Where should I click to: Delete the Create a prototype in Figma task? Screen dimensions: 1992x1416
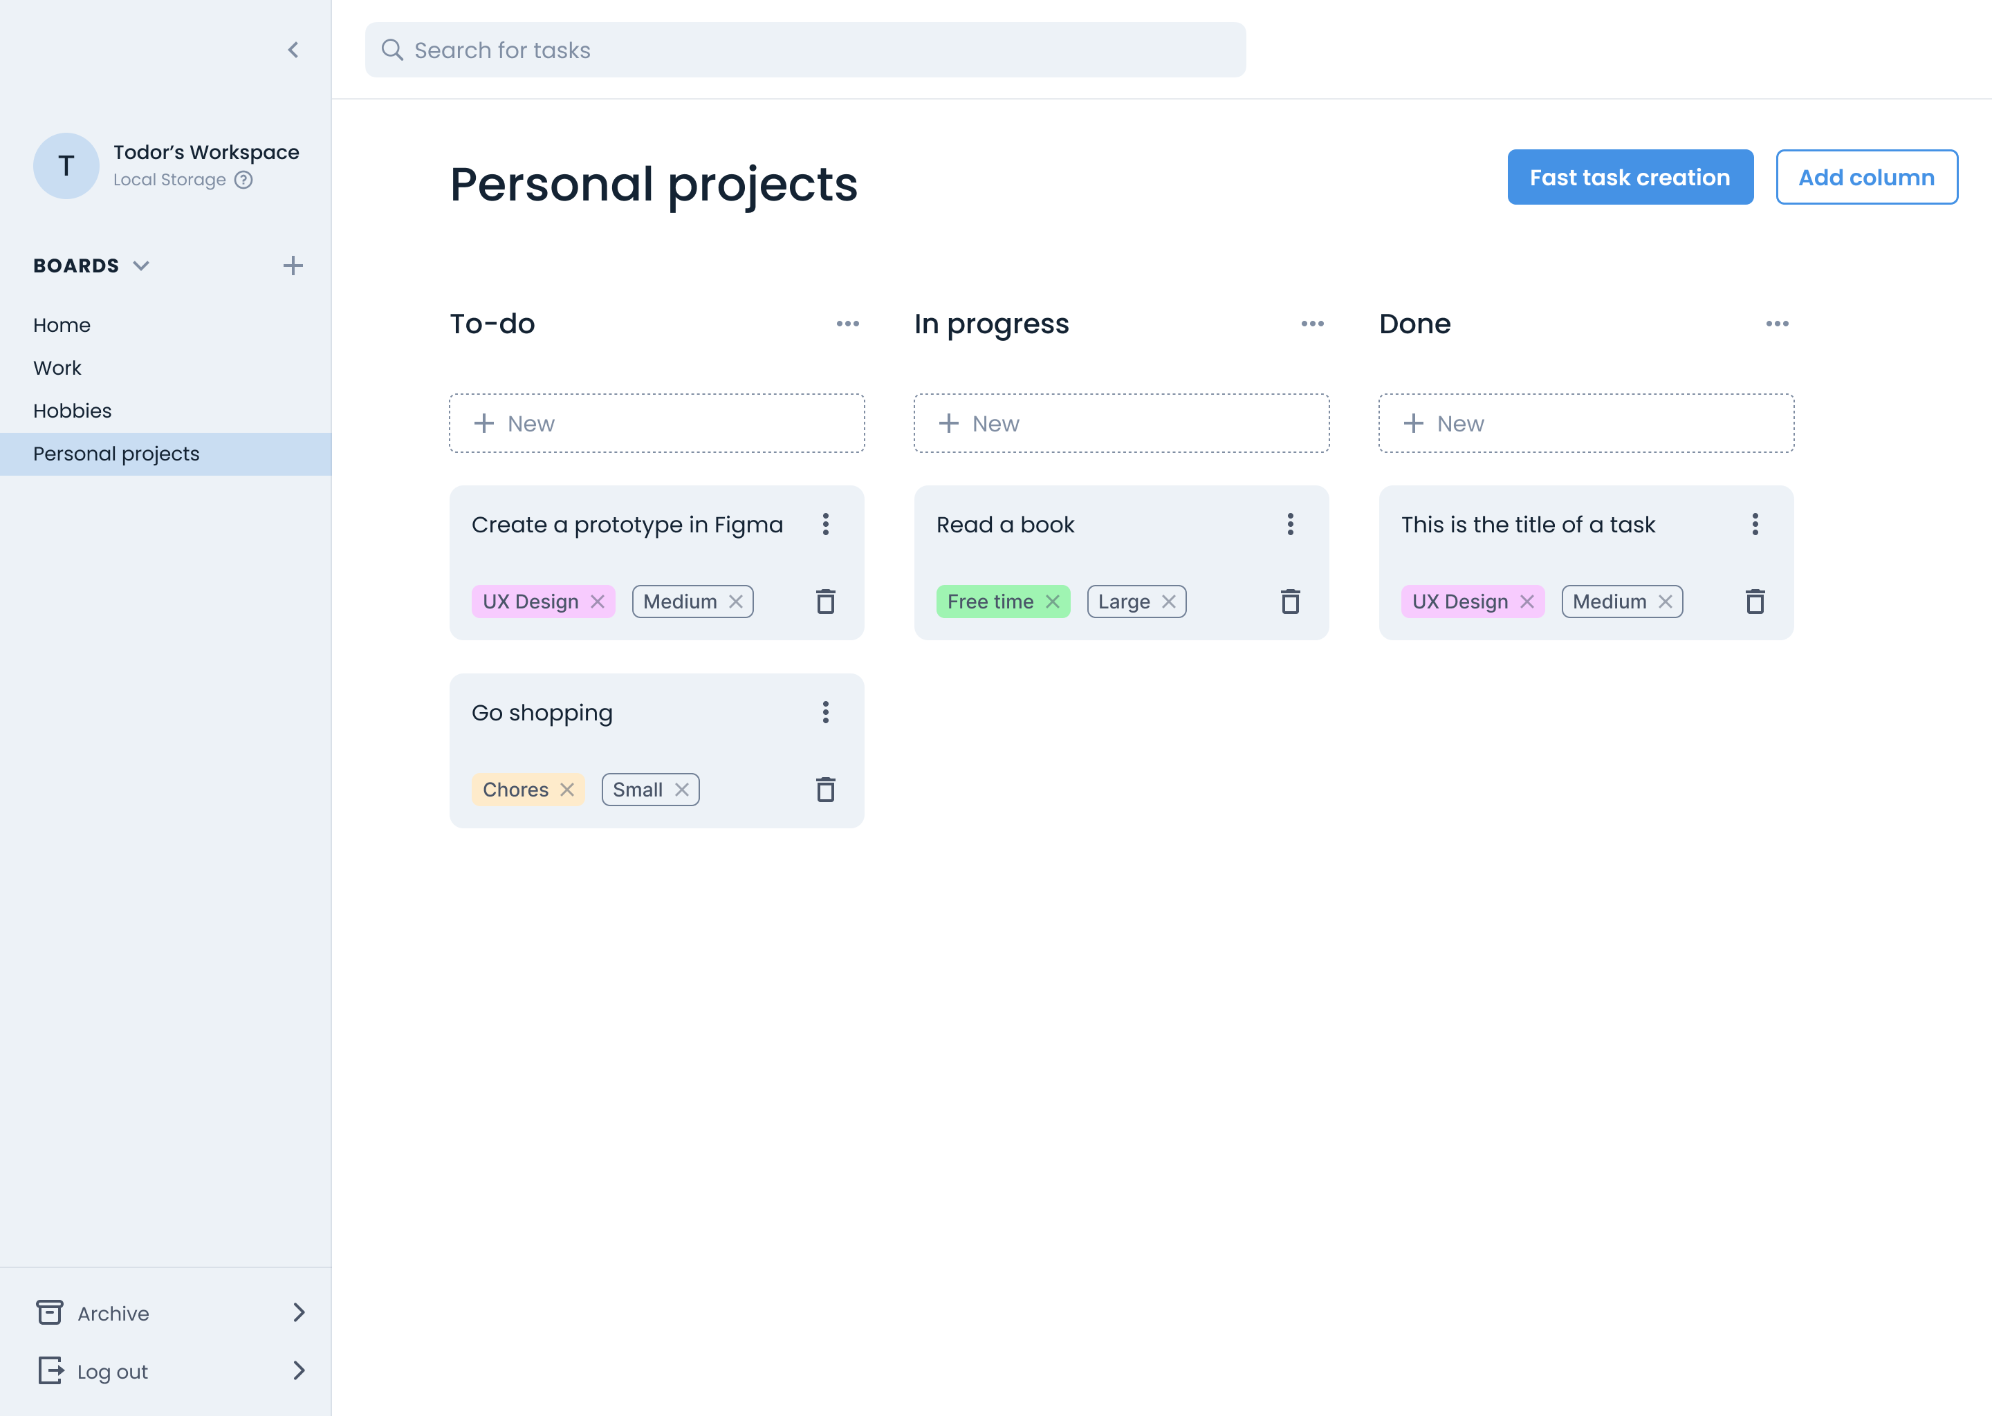click(826, 602)
